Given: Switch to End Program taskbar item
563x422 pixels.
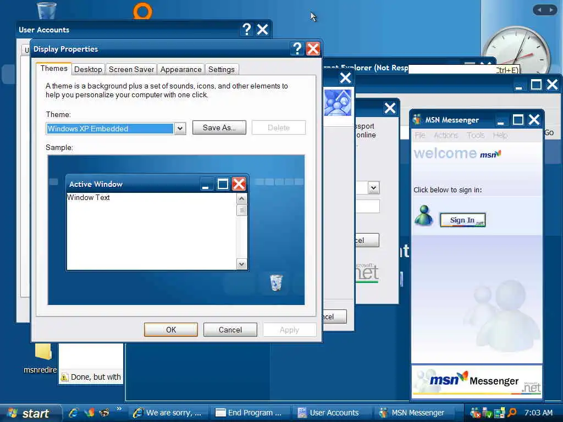Looking at the screenshot, I should 249,413.
